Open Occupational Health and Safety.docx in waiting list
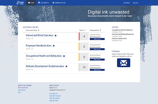This screenshot has height=104, width=158. click(44, 56)
